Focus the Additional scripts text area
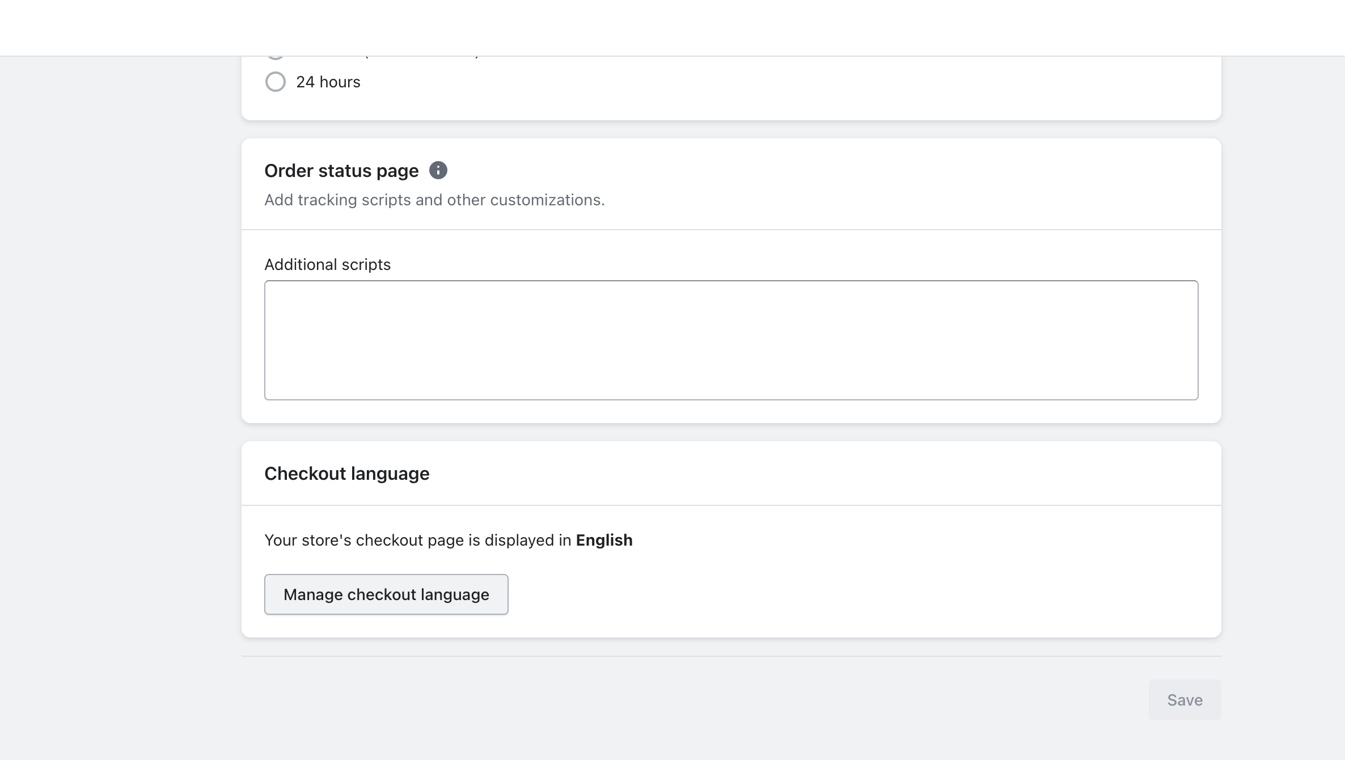Screen dimensions: 1345x760 (731, 340)
